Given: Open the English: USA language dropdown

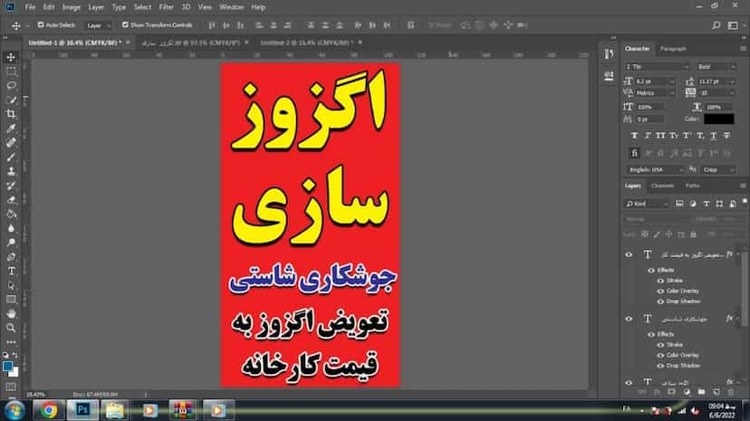Looking at the screenshot, I should pos(655,170).
